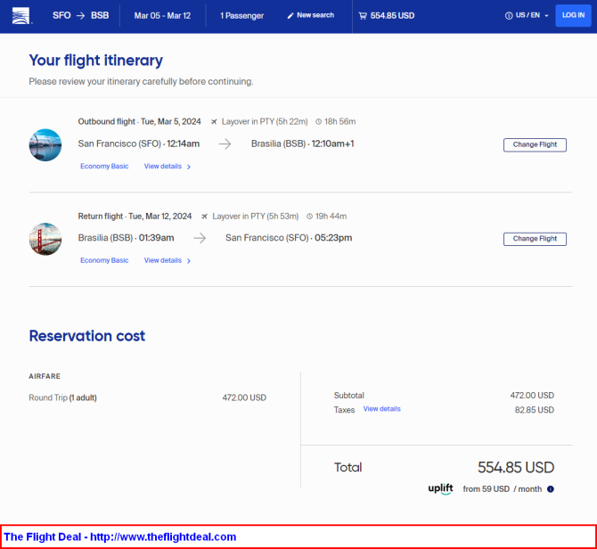Click the 1 Passenger header item

[x=241, y=16]
